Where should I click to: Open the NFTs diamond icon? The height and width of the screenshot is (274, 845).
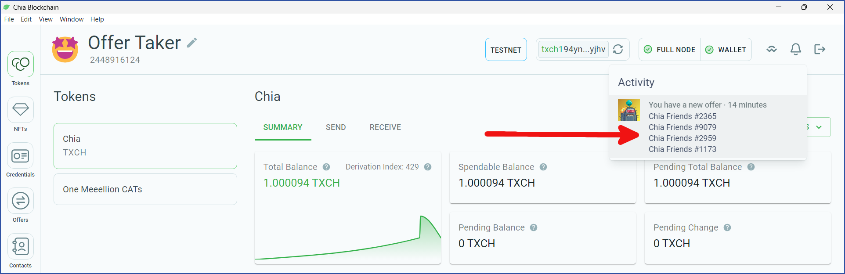point(21,109)
